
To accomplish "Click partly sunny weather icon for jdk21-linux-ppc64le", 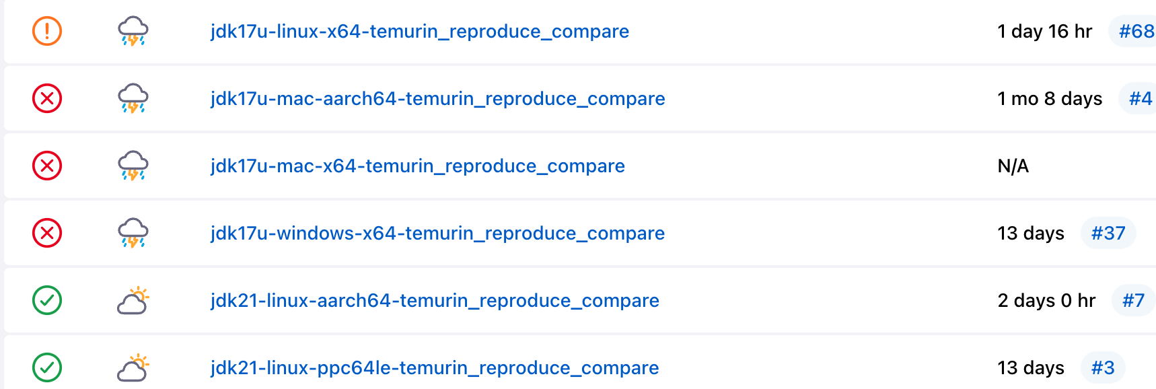I will 133,367.
